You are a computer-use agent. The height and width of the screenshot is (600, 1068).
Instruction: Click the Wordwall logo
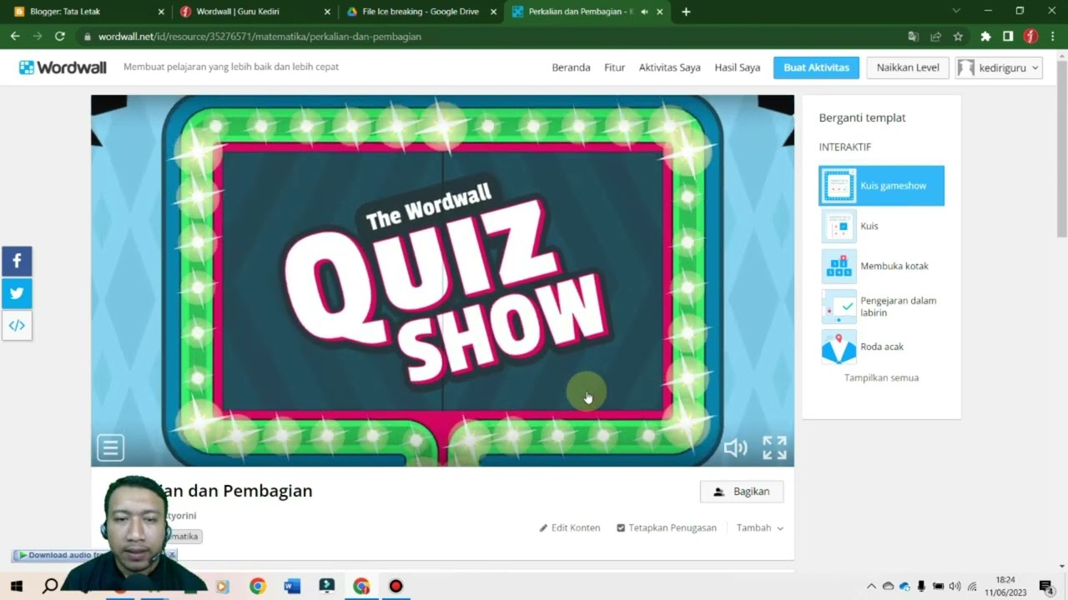[x=63, y=67]
